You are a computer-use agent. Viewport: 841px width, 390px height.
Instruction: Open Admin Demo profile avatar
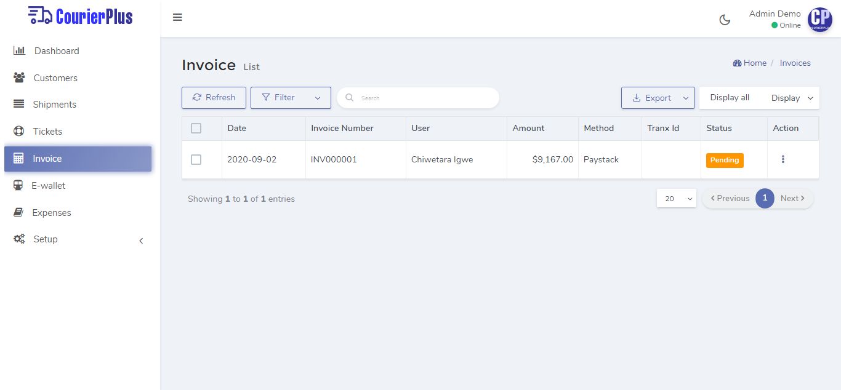point(819,20)
